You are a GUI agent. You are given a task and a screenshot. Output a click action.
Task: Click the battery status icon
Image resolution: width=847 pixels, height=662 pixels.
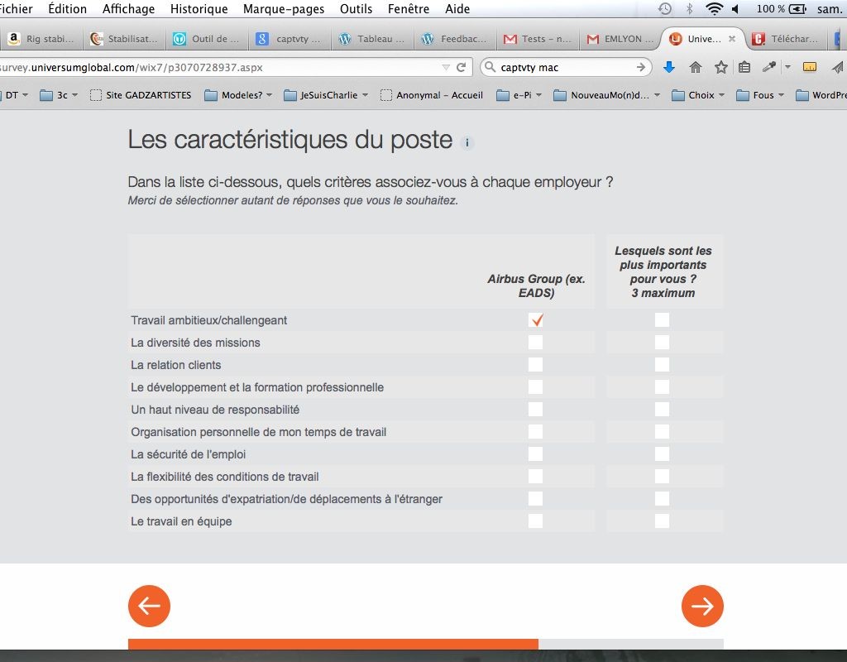(797, 8)
